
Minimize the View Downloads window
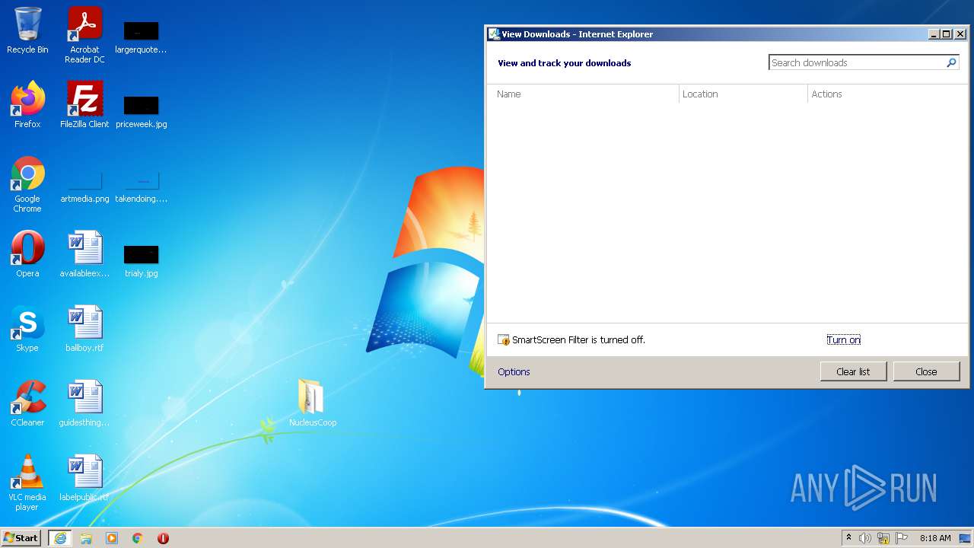934,34
